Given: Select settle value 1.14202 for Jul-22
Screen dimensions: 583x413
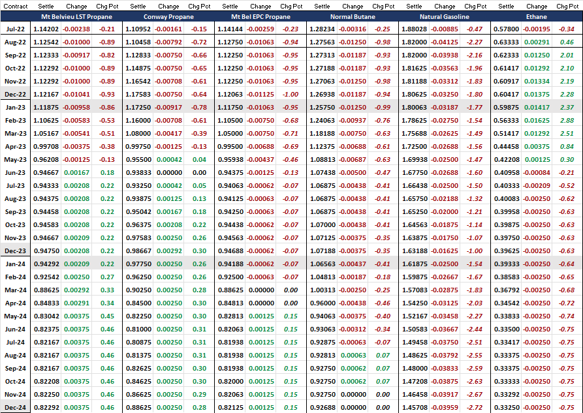Looking at the screenshot, I should point(46,29).
